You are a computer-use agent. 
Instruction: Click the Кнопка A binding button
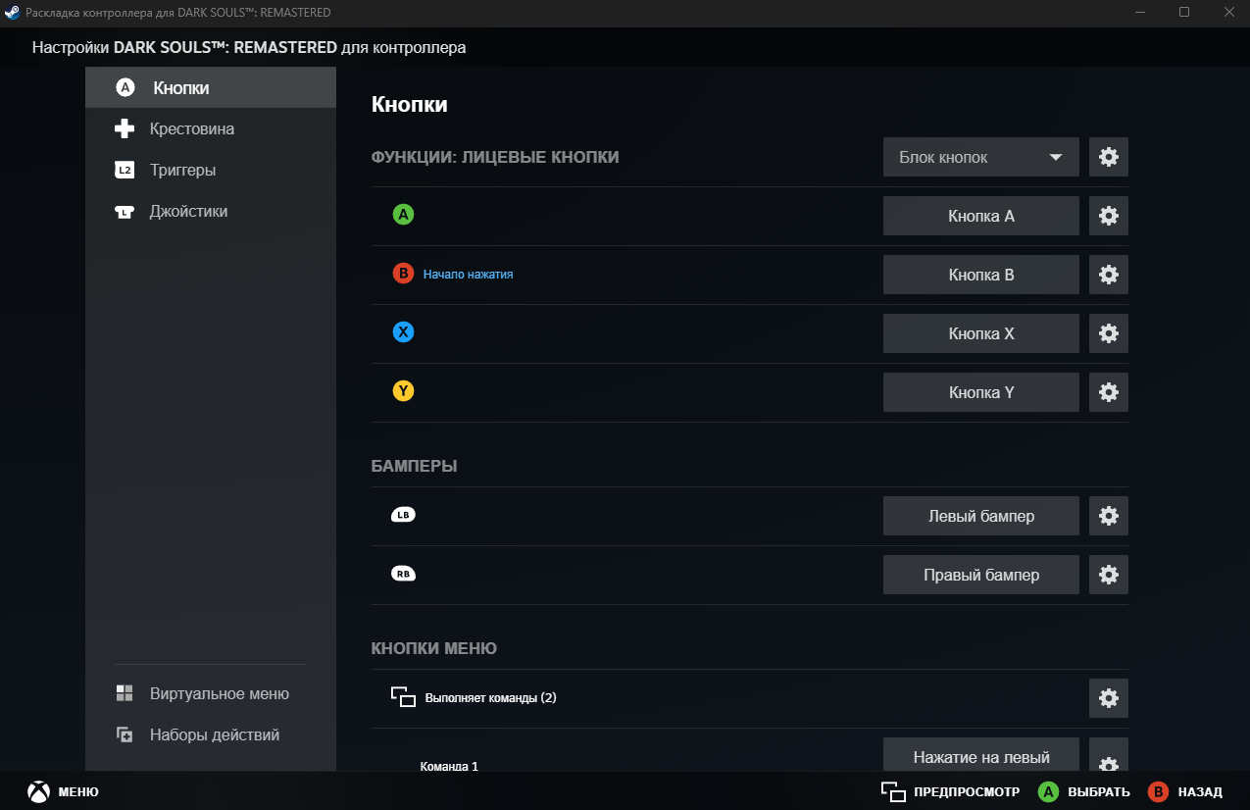coord(980,216)
